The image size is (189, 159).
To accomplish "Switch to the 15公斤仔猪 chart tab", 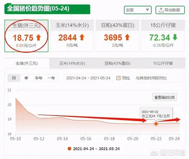I will coord(163,63).
